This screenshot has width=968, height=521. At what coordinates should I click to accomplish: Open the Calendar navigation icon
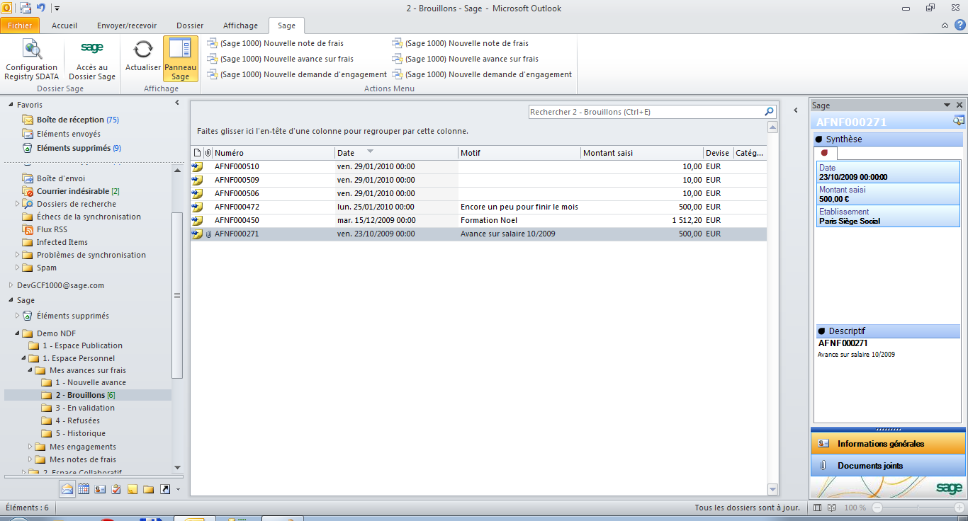84,488
